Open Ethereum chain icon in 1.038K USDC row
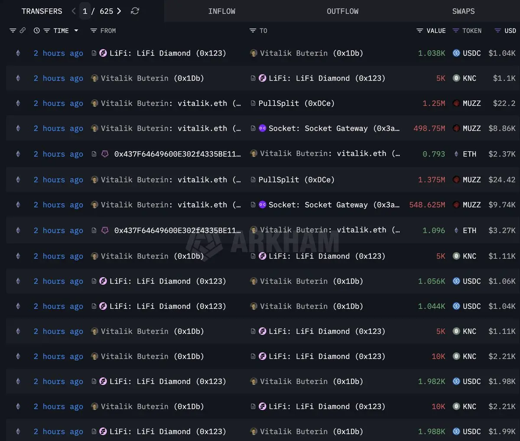Screen dimensions: 520x441 point(18,53)
